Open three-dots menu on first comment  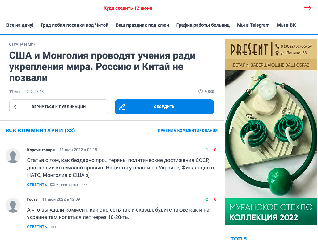tap(85, 185)
